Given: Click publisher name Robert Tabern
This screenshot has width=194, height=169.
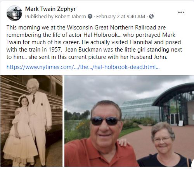Looking at the screenshot, I should [x=71, y=17].
